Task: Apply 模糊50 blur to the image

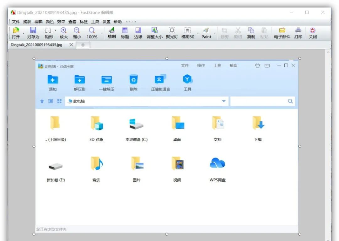Action: click(187, 33)
